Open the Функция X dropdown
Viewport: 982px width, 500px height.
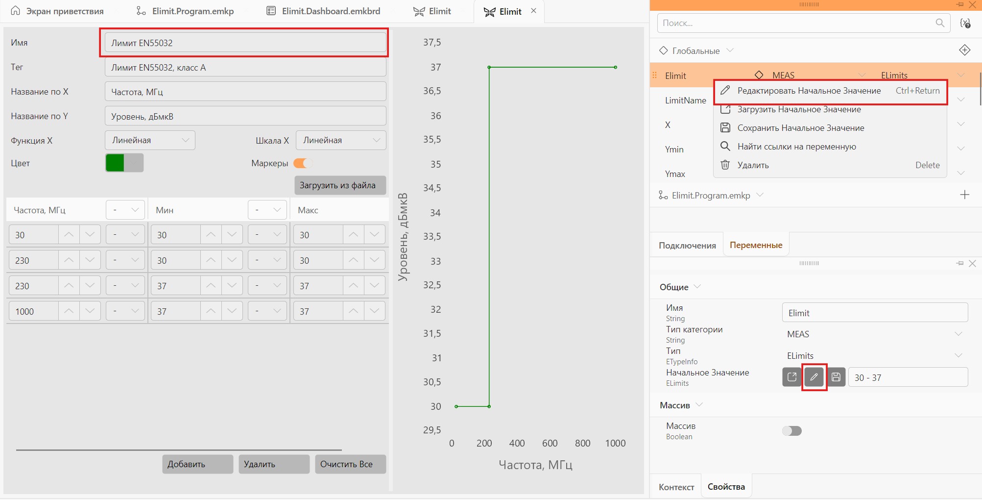tap(150, 140)
